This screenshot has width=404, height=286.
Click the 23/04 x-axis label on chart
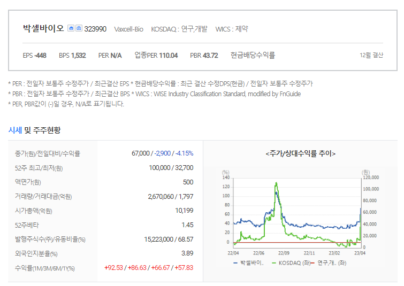[x=360, y=253]
